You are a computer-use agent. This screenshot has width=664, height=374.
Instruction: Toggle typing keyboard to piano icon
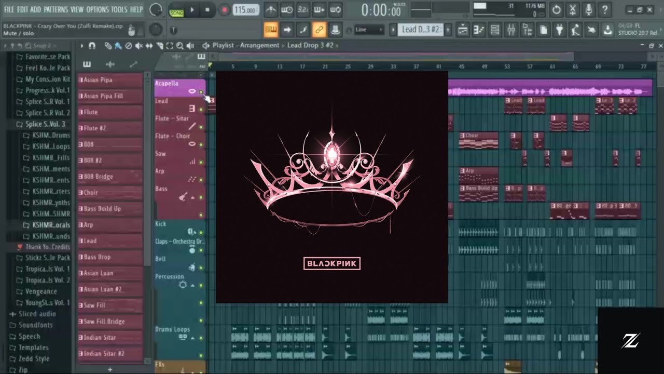(271, 30)
